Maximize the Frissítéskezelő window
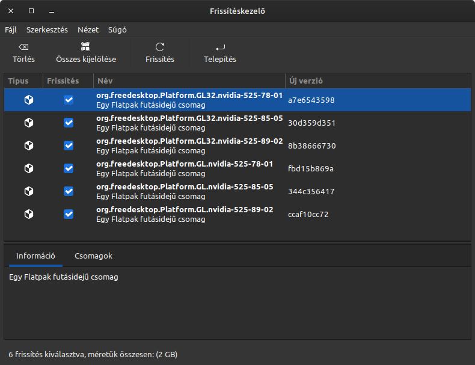The width and height of the screenshot is (475, 365). click(31, 11)
